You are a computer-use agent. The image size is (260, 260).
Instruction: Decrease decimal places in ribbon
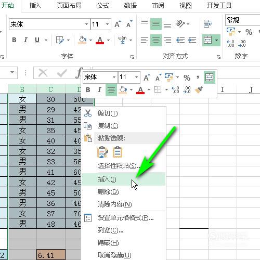242,44
